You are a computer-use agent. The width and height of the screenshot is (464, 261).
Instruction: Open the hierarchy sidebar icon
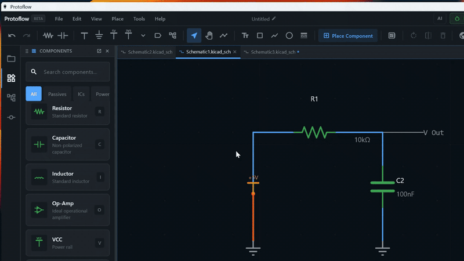point(11,97)
